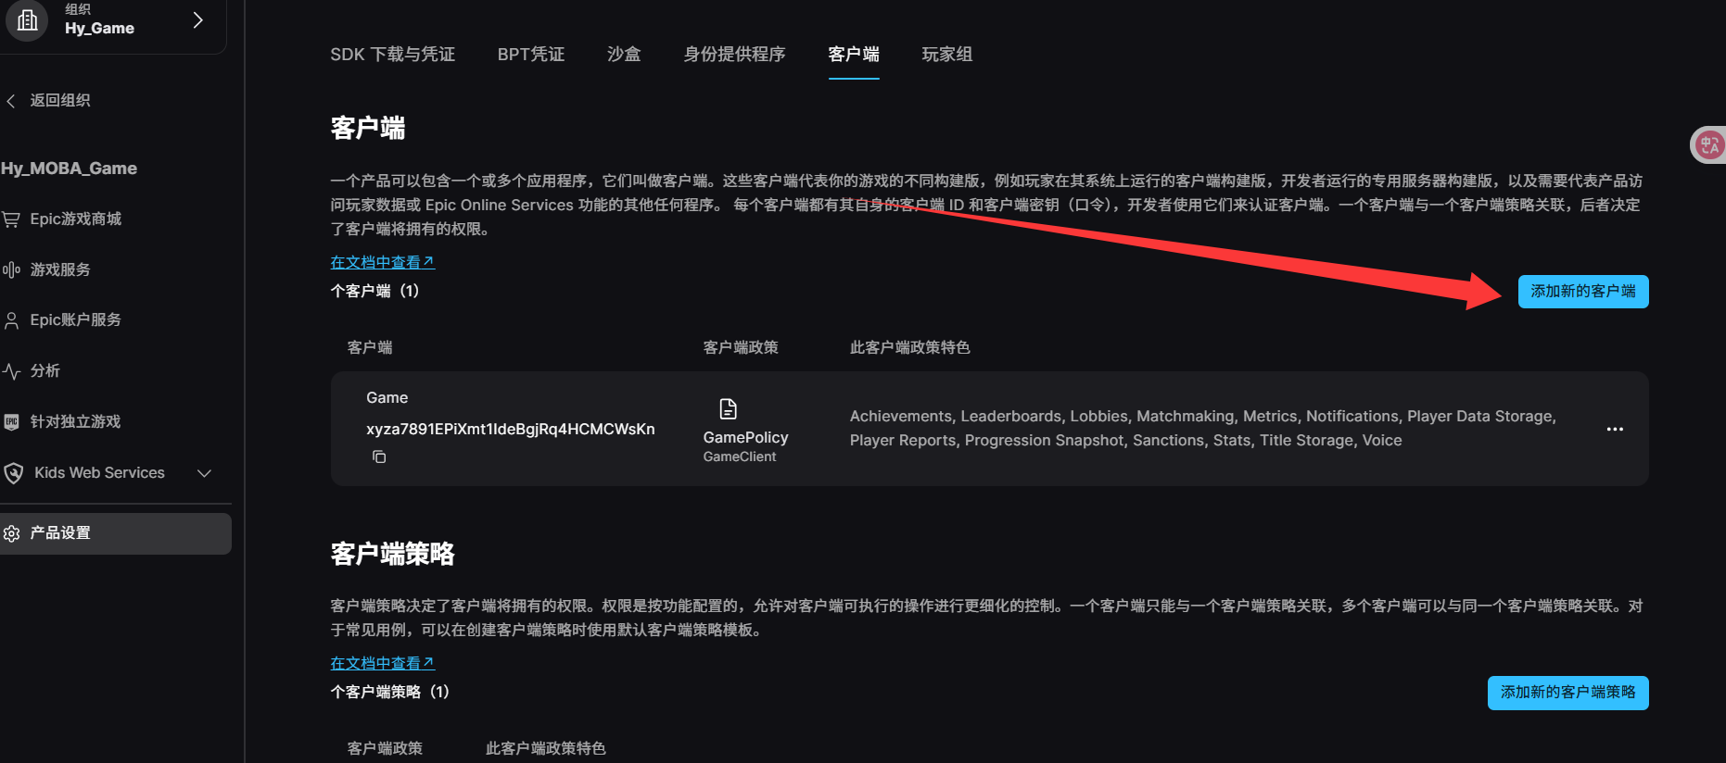Click the GamePolicy policy name
1726x763 pixels.
tap(745, 438)
